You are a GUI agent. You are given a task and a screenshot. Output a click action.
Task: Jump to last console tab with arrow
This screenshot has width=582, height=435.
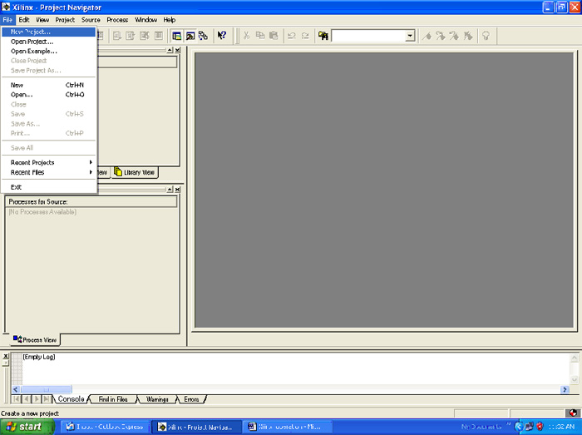click(46, 399)
